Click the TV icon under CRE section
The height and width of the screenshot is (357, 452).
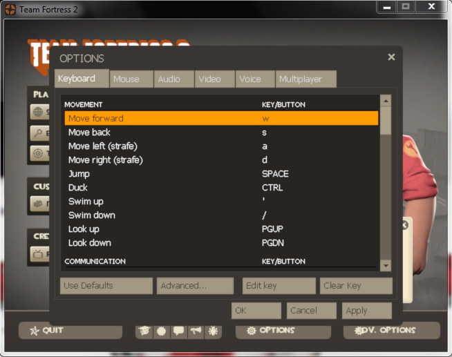coord(38,254)
